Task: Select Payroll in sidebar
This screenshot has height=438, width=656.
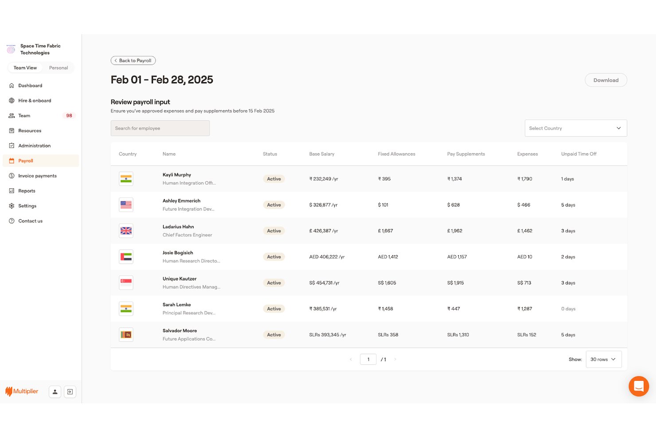Action: coord(41,161)
